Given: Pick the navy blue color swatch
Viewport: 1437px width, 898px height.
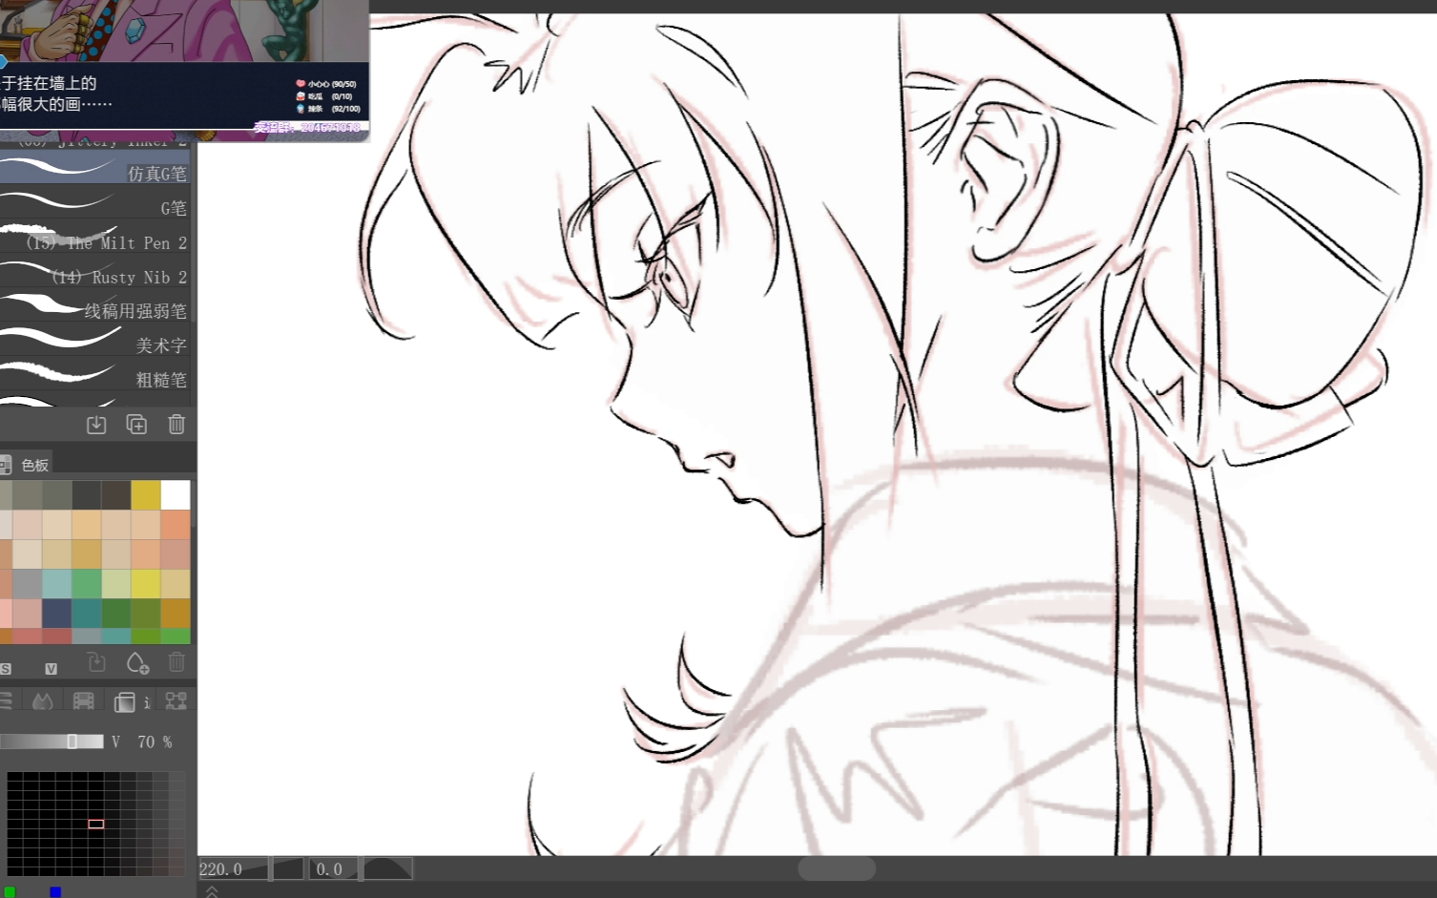Looking at the screenshot, I should tap(56, 613).
